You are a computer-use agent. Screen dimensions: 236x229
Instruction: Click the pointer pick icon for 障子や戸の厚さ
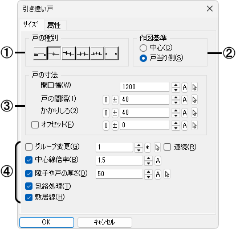167,174
